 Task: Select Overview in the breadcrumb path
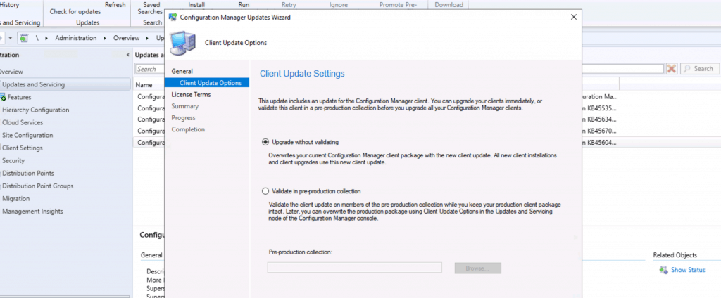click(x=127, y=38)
